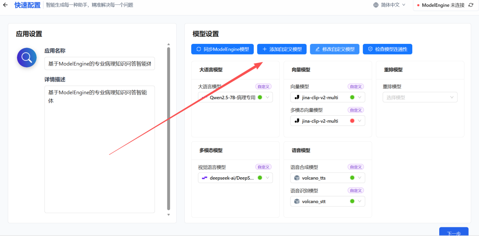Image resolution: width=479 pixels, height=236 pixels.
Task: Click 自定义 tag beside 语音合成模型
Action: coord(356,167)
